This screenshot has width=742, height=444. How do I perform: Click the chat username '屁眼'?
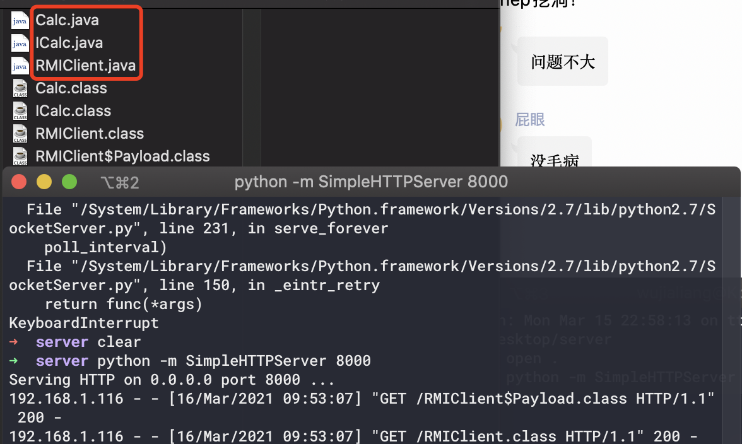point(530,120)
